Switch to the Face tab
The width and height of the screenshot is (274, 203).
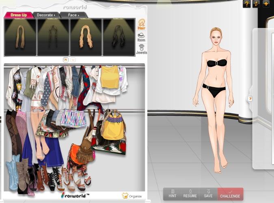pos(73,15)
